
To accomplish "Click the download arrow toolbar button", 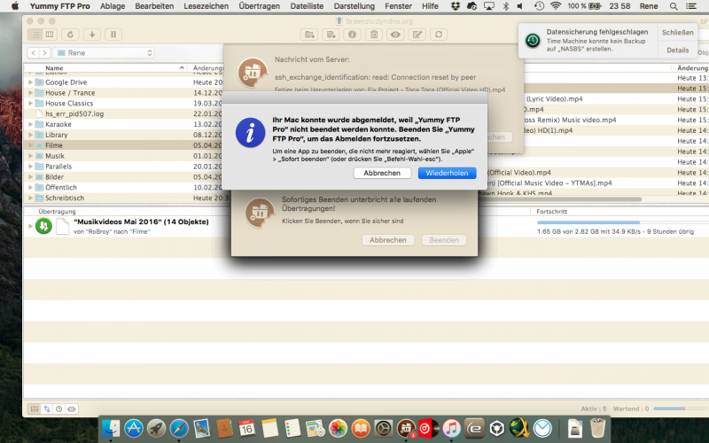I will tap(92, 35).
